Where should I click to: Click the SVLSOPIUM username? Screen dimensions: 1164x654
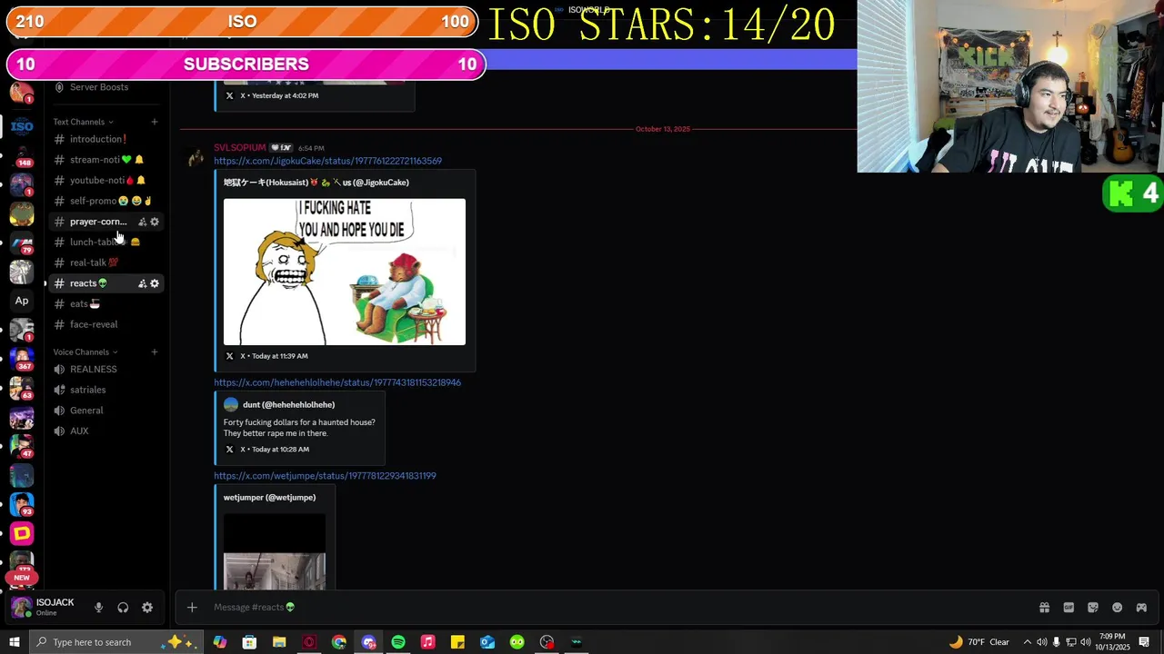(240, 147)
